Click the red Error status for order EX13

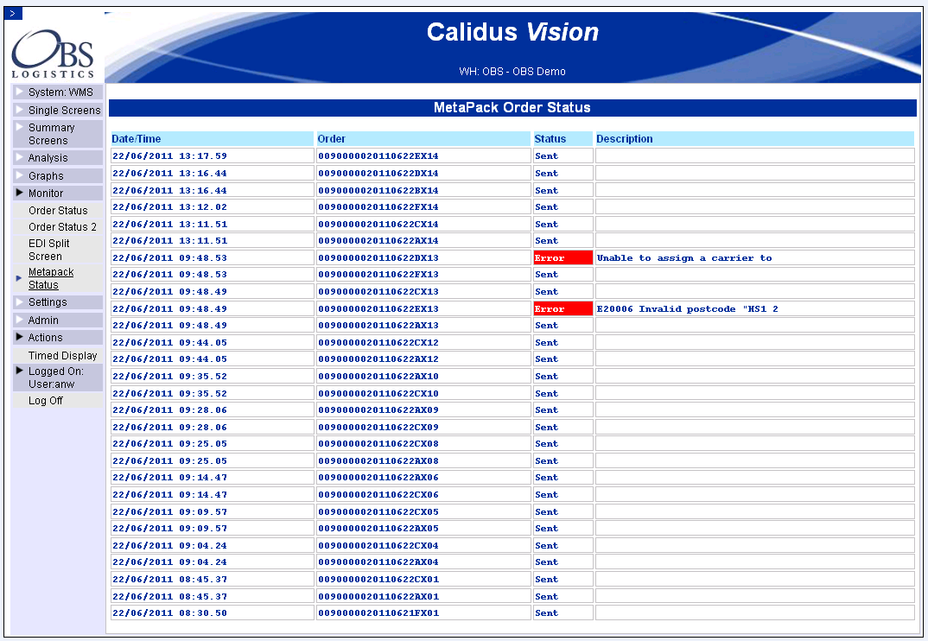click(x=563, y=309)
